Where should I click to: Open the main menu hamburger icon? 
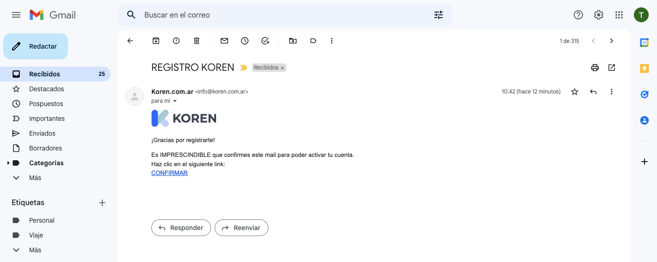(x=16, y=15)
